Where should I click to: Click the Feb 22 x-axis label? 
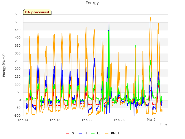coord(87,120)
